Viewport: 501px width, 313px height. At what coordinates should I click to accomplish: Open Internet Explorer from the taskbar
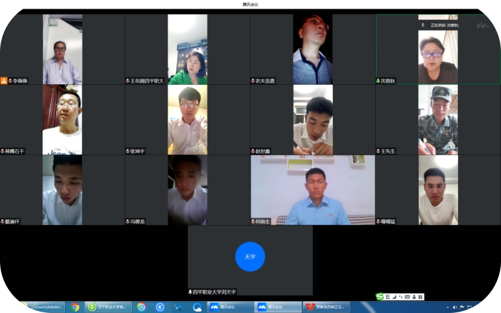pos(141,307)
